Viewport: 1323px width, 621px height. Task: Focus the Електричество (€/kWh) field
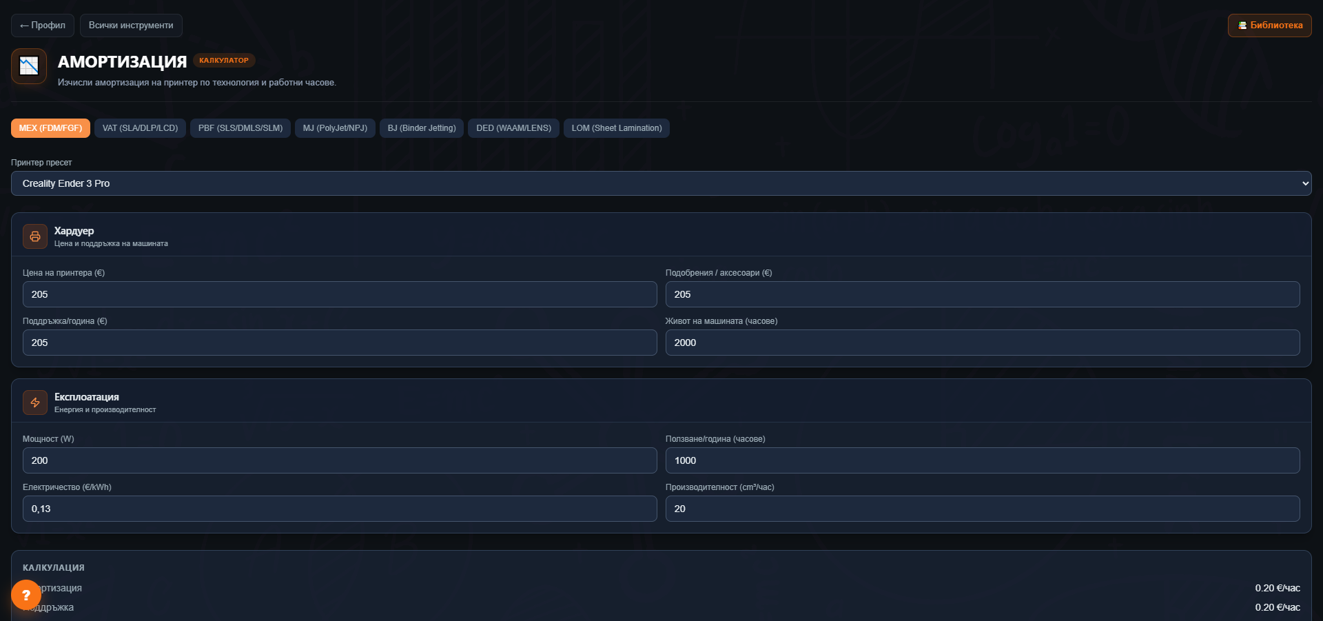point(340,509)
